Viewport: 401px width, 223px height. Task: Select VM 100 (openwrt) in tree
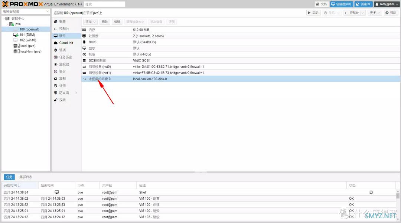[x=29, y=29]
